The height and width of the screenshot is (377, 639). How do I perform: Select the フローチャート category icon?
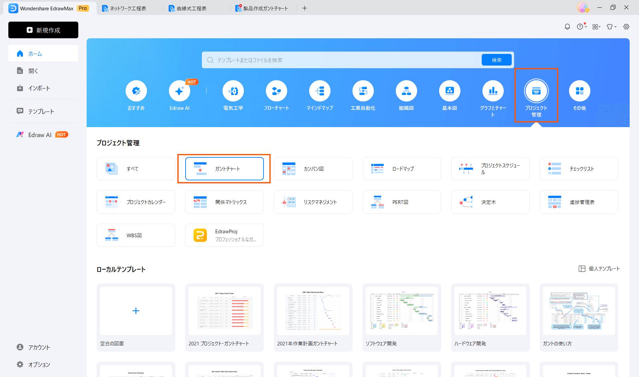coord(276,91)
